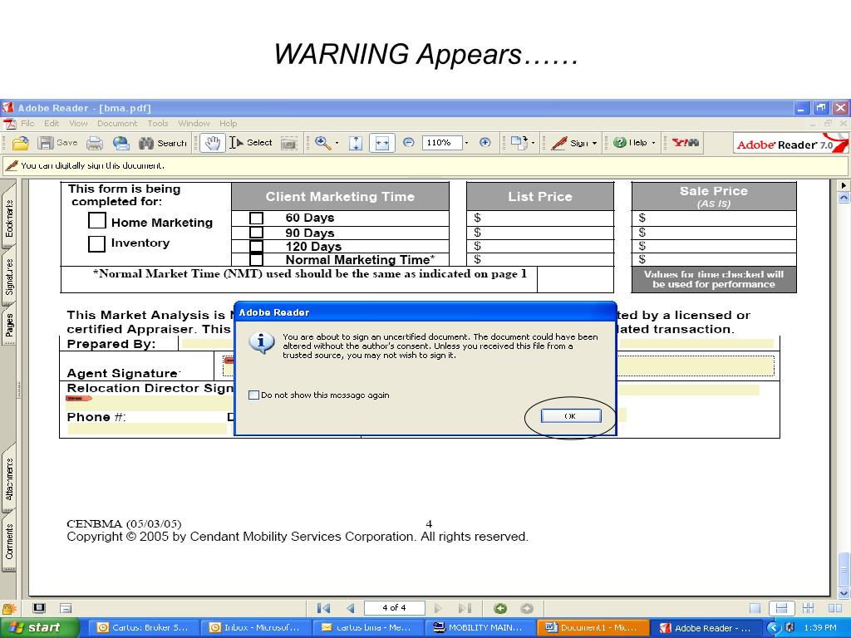Click the Print icon in toolbar
Screen dimensions: 851x638
[95, 143]
